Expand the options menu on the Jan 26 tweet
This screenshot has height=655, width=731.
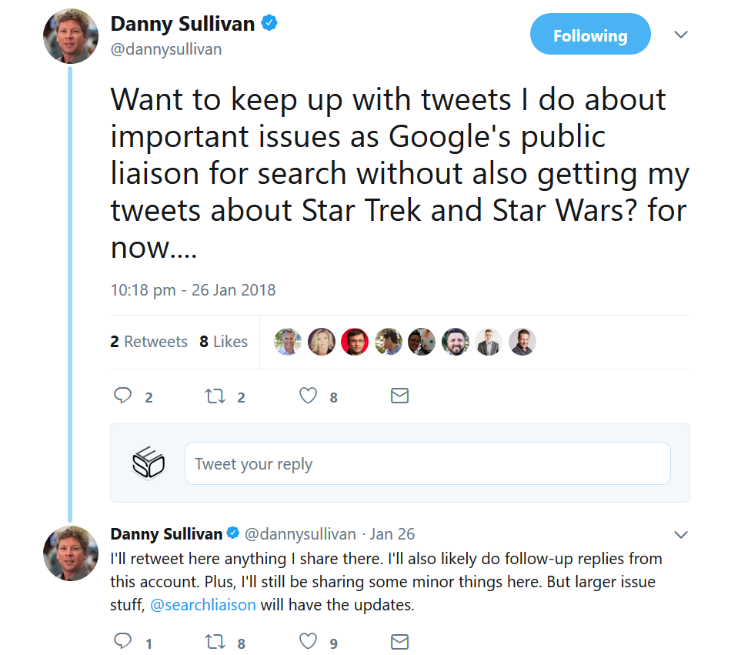680,533
